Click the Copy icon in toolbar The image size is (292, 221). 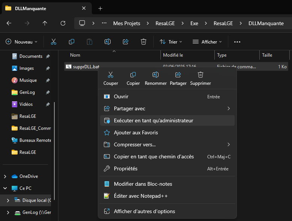click(x=72, y=42)
